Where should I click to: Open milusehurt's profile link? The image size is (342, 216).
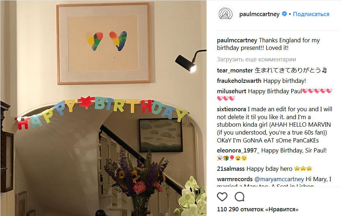click(x=232, y=91)
